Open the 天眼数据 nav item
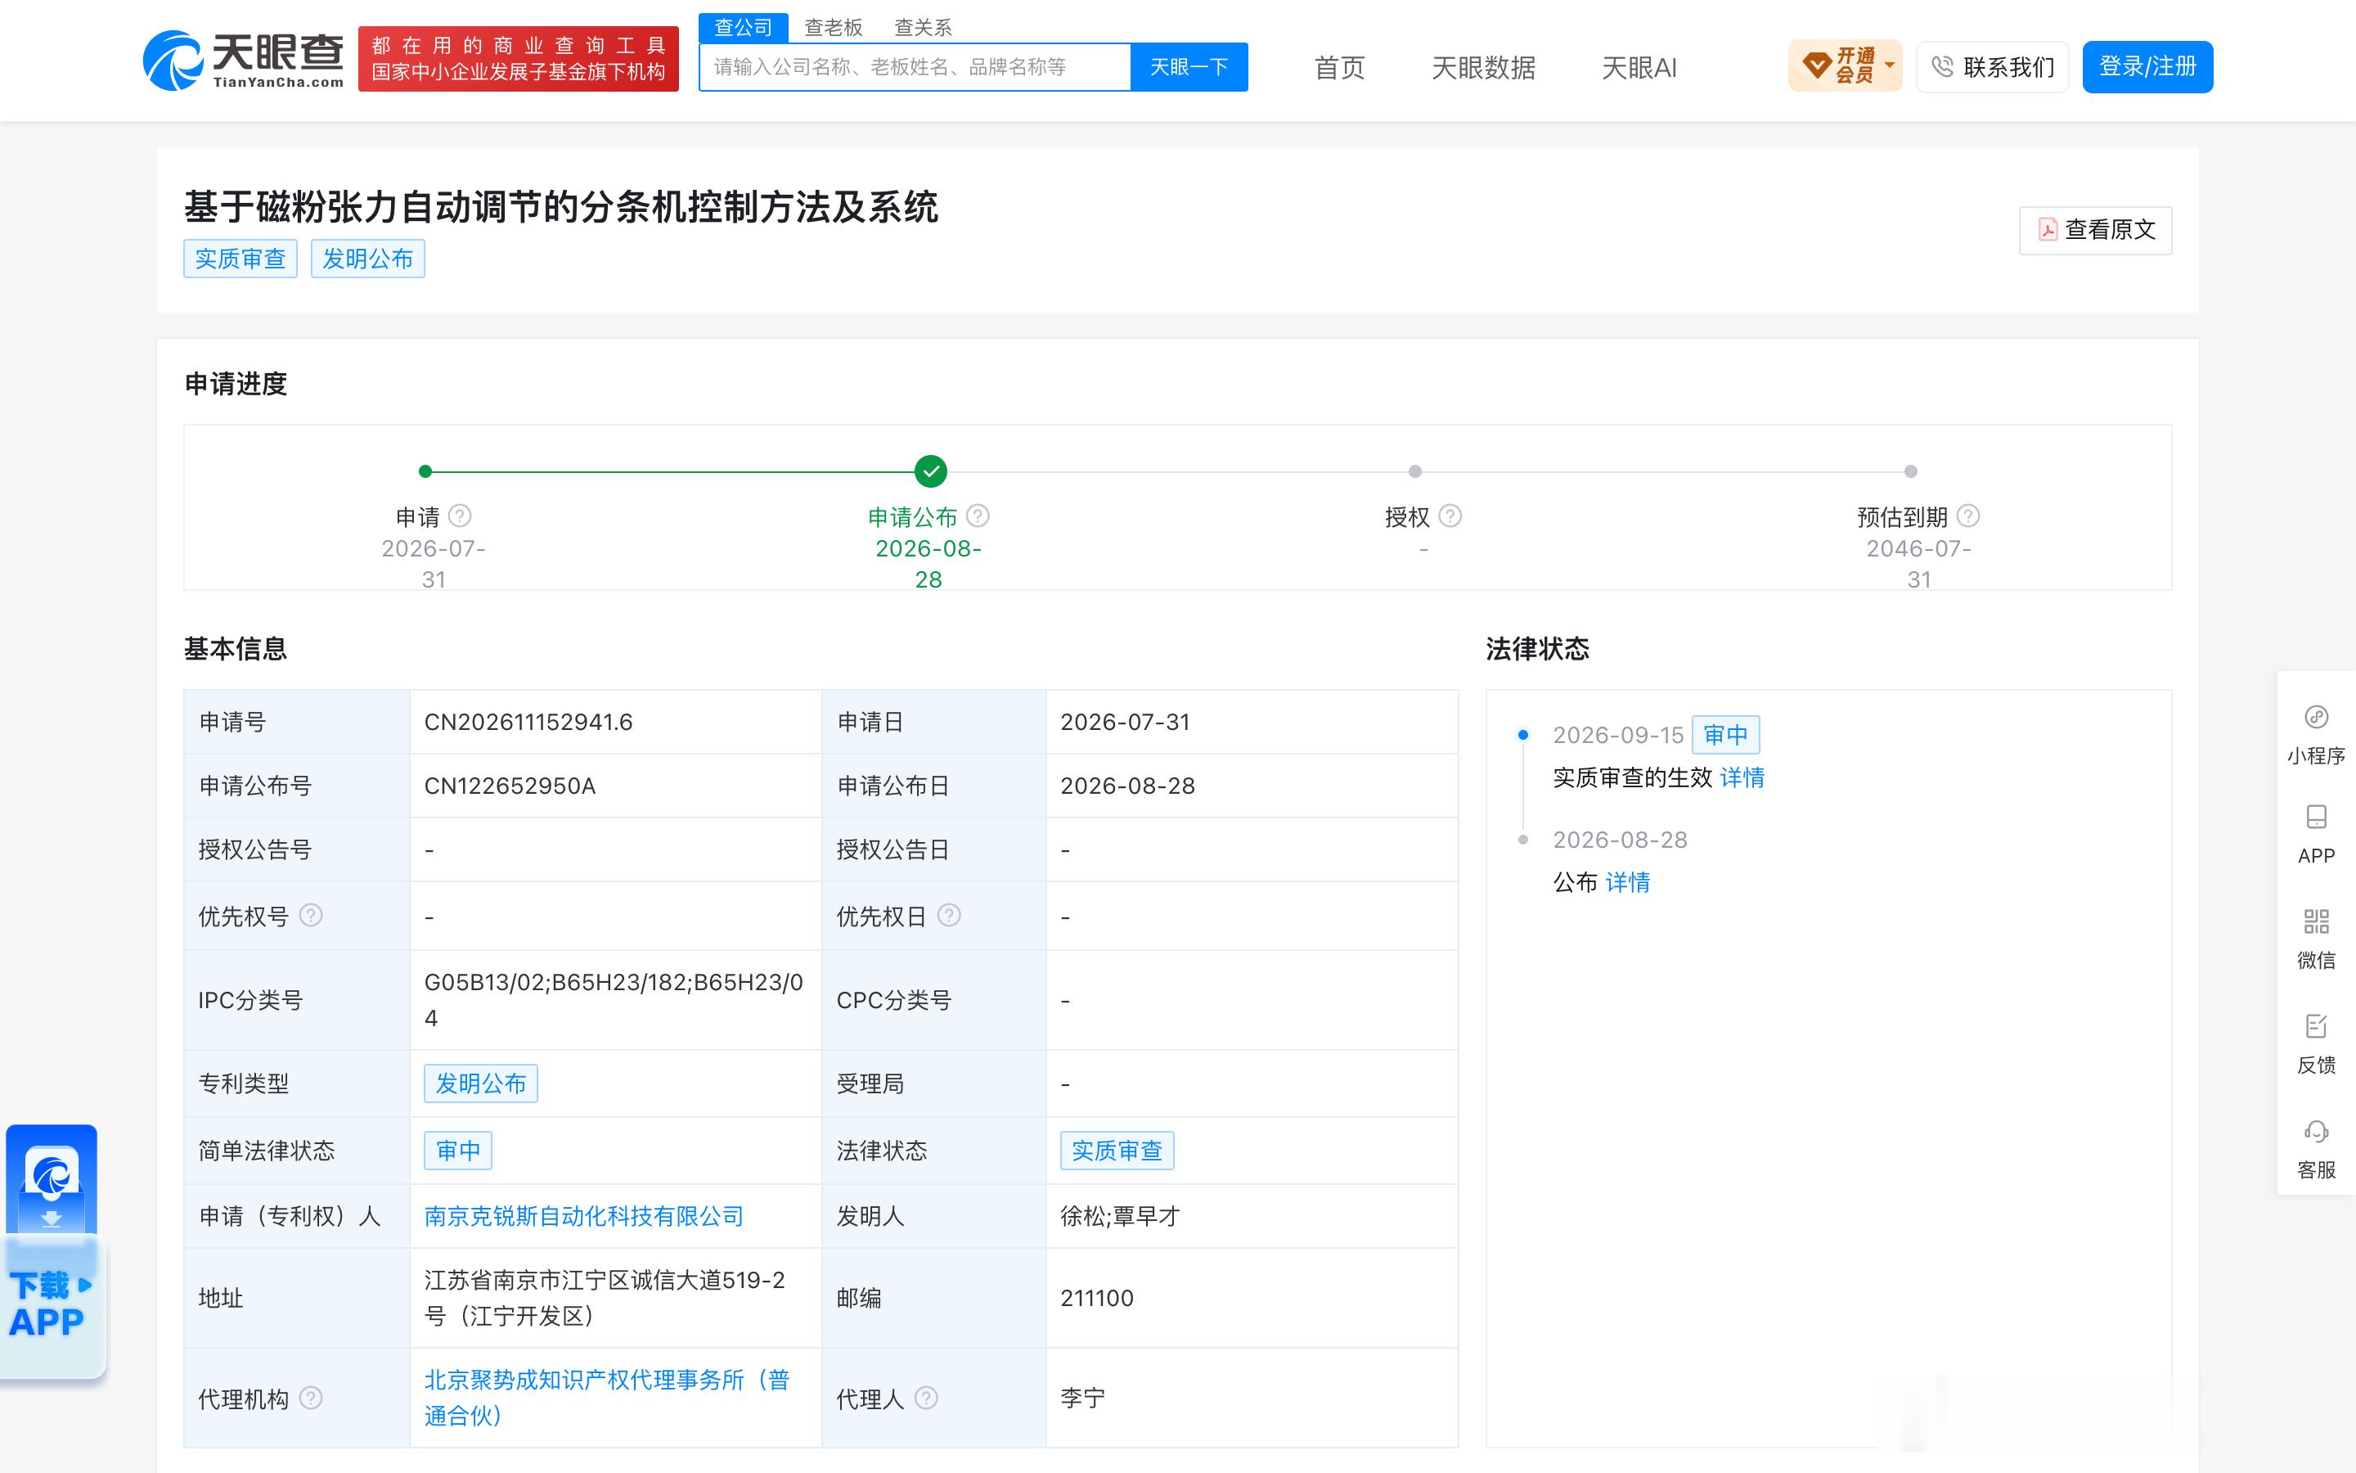Screen dimensions: 2356x1473 coord(1484,67)
